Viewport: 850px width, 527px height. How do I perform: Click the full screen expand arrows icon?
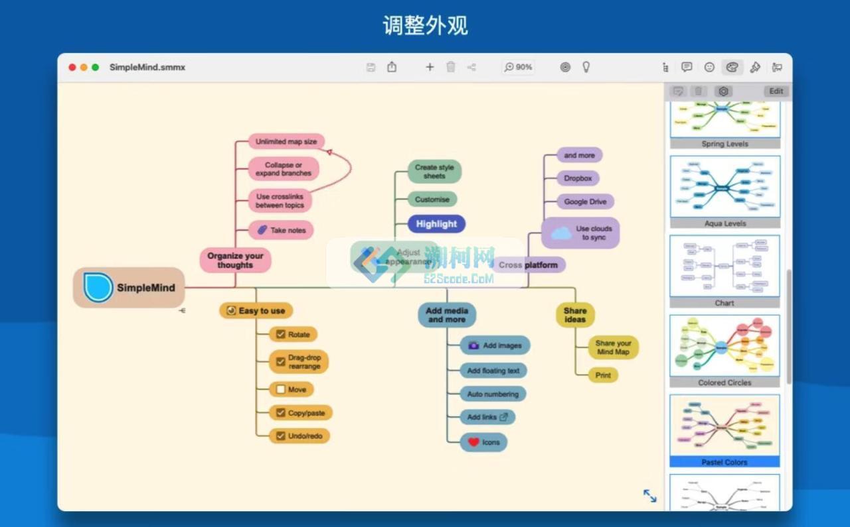tap(649, 495)
